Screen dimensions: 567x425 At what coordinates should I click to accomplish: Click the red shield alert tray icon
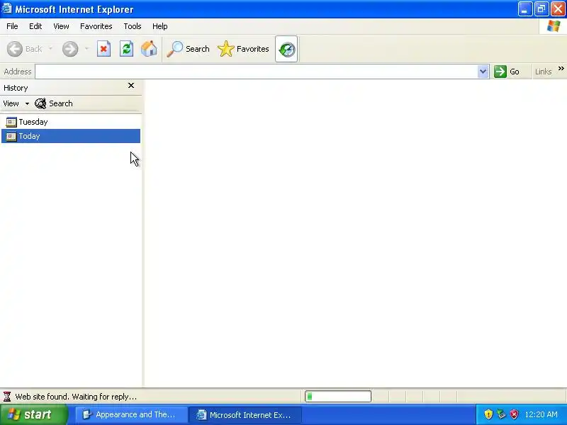pos(514,414)
